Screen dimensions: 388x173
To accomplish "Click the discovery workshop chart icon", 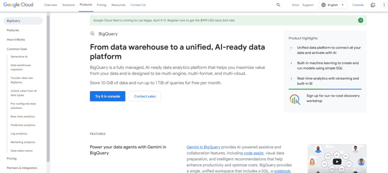I will pos(295,99).
